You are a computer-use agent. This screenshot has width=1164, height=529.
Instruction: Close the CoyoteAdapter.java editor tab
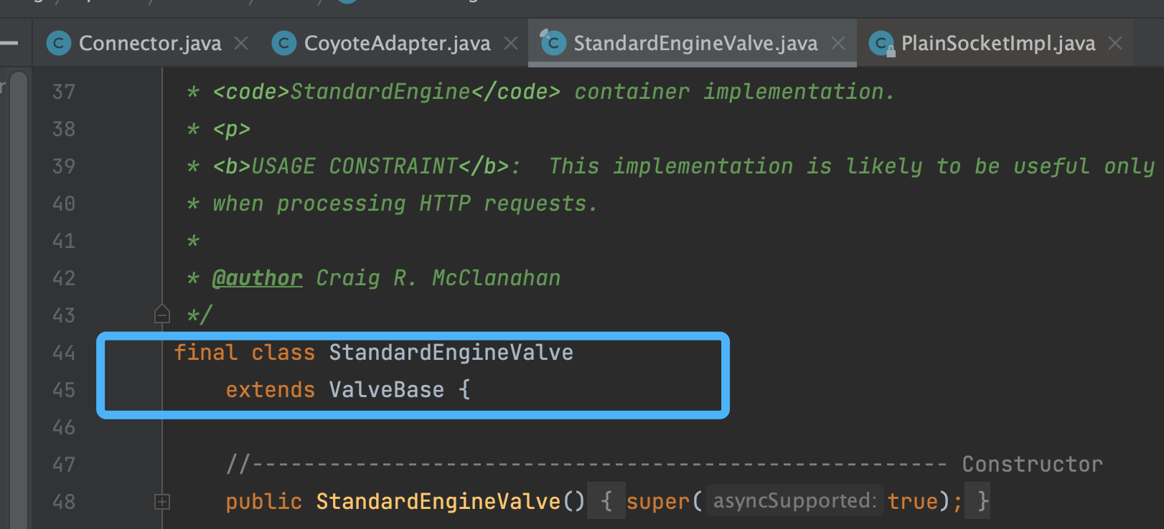(x=511, y=44)
